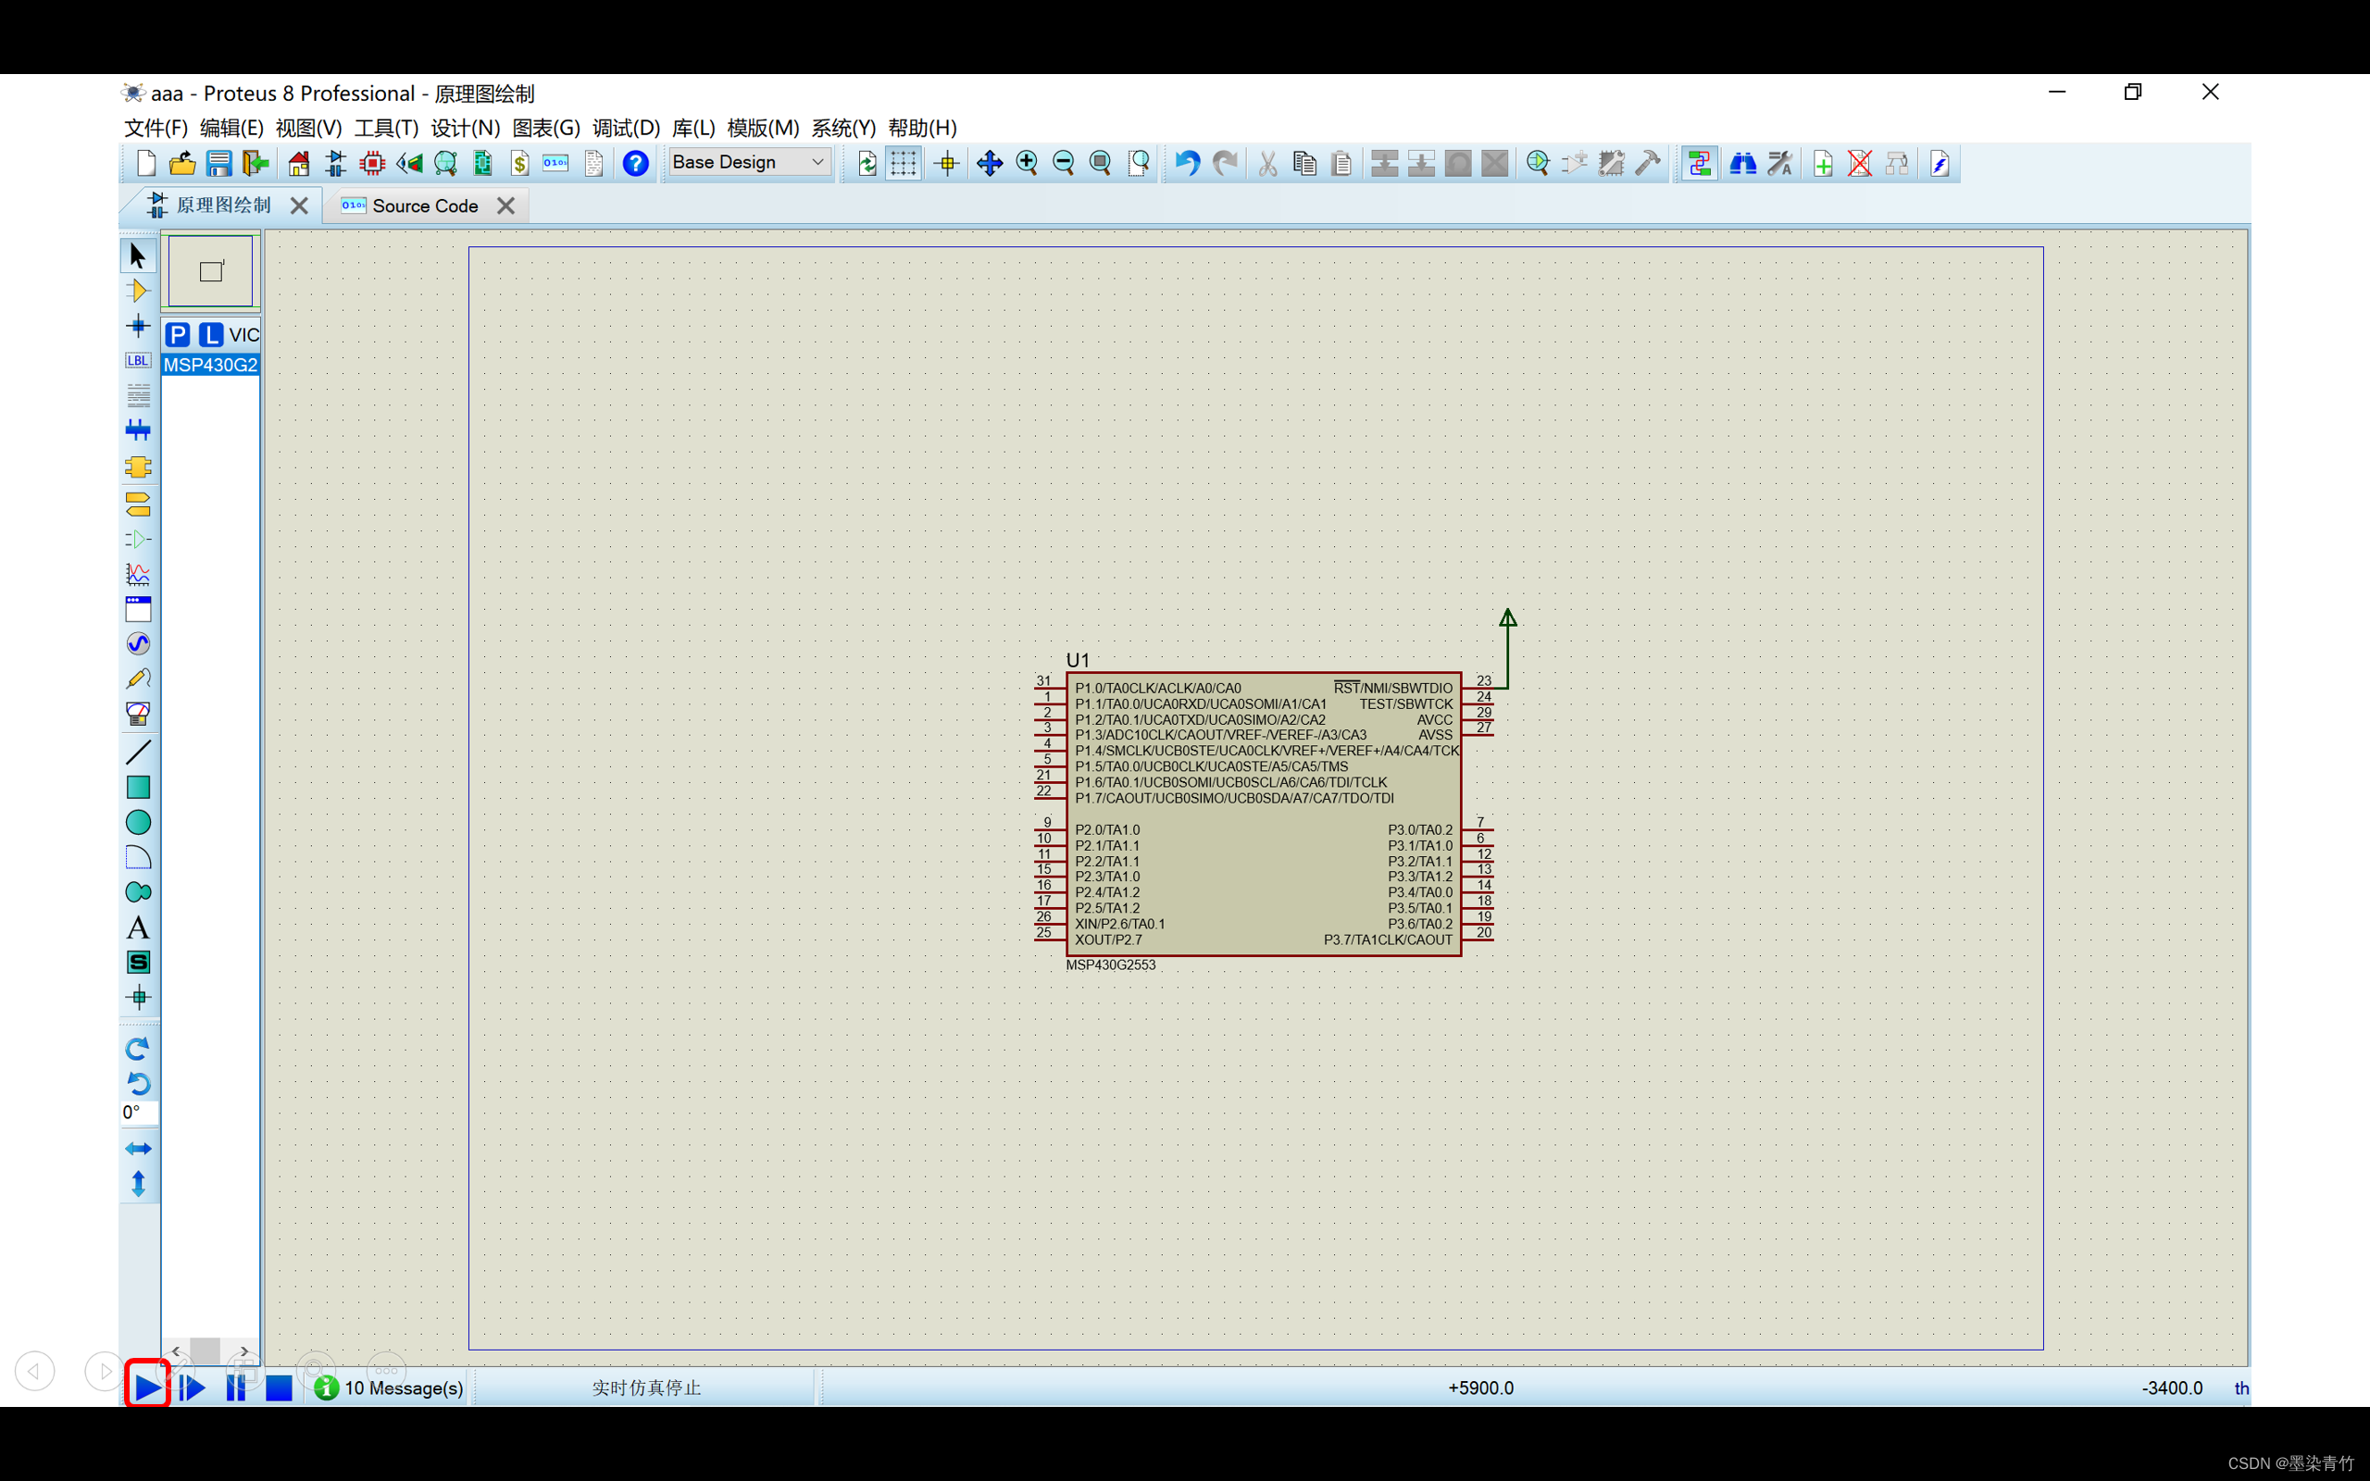Click the Save toolbar icon
This screenshot has height=1481, width=2370.
(218, 164)
